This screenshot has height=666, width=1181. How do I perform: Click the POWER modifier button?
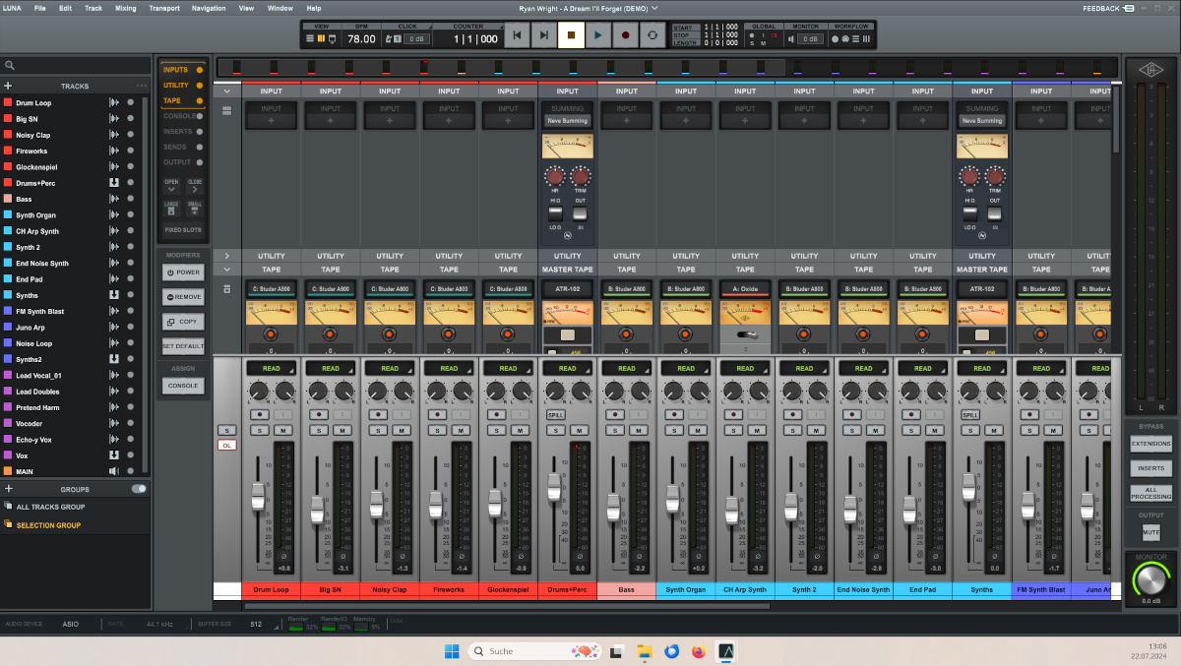point(183,272)
